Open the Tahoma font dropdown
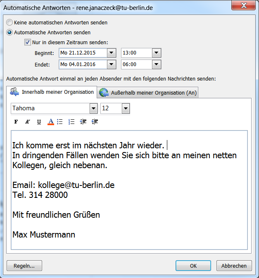 click(x=93, y=108)
